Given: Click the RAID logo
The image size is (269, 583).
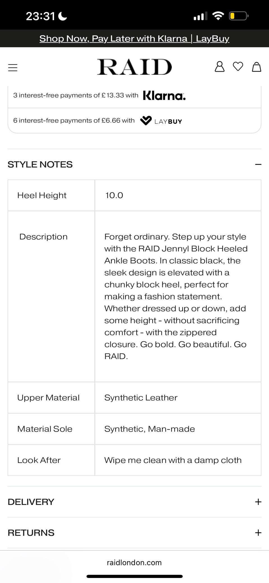Looking at the screenshot, I should click(134, 67).
